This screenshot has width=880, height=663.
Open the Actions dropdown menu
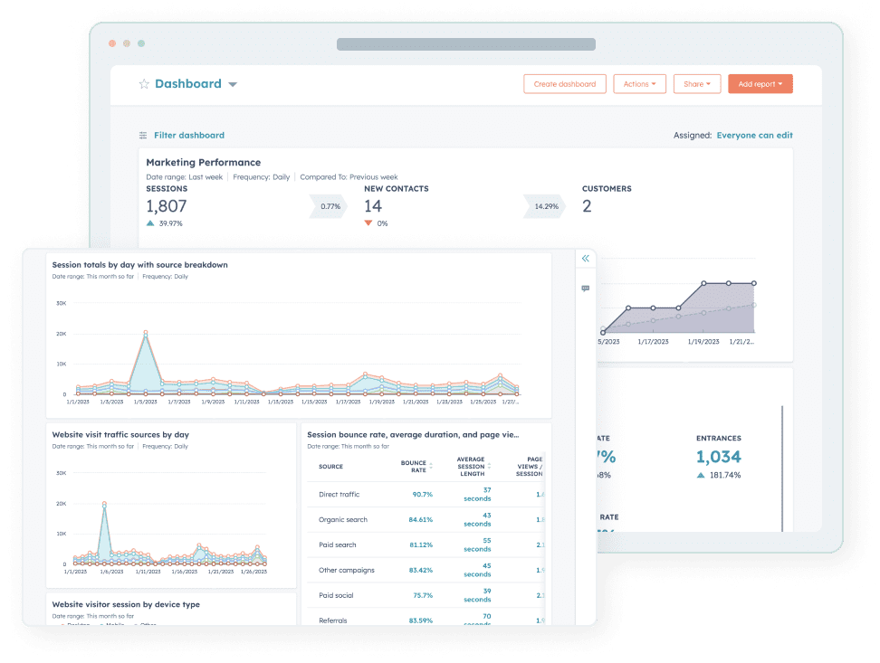pyautogui.click(x=639, y=84)
